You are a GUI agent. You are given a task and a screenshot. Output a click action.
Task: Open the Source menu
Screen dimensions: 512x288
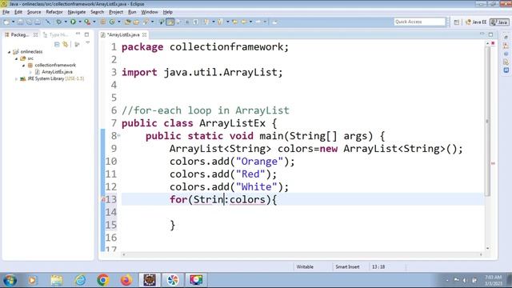[34, 12]
